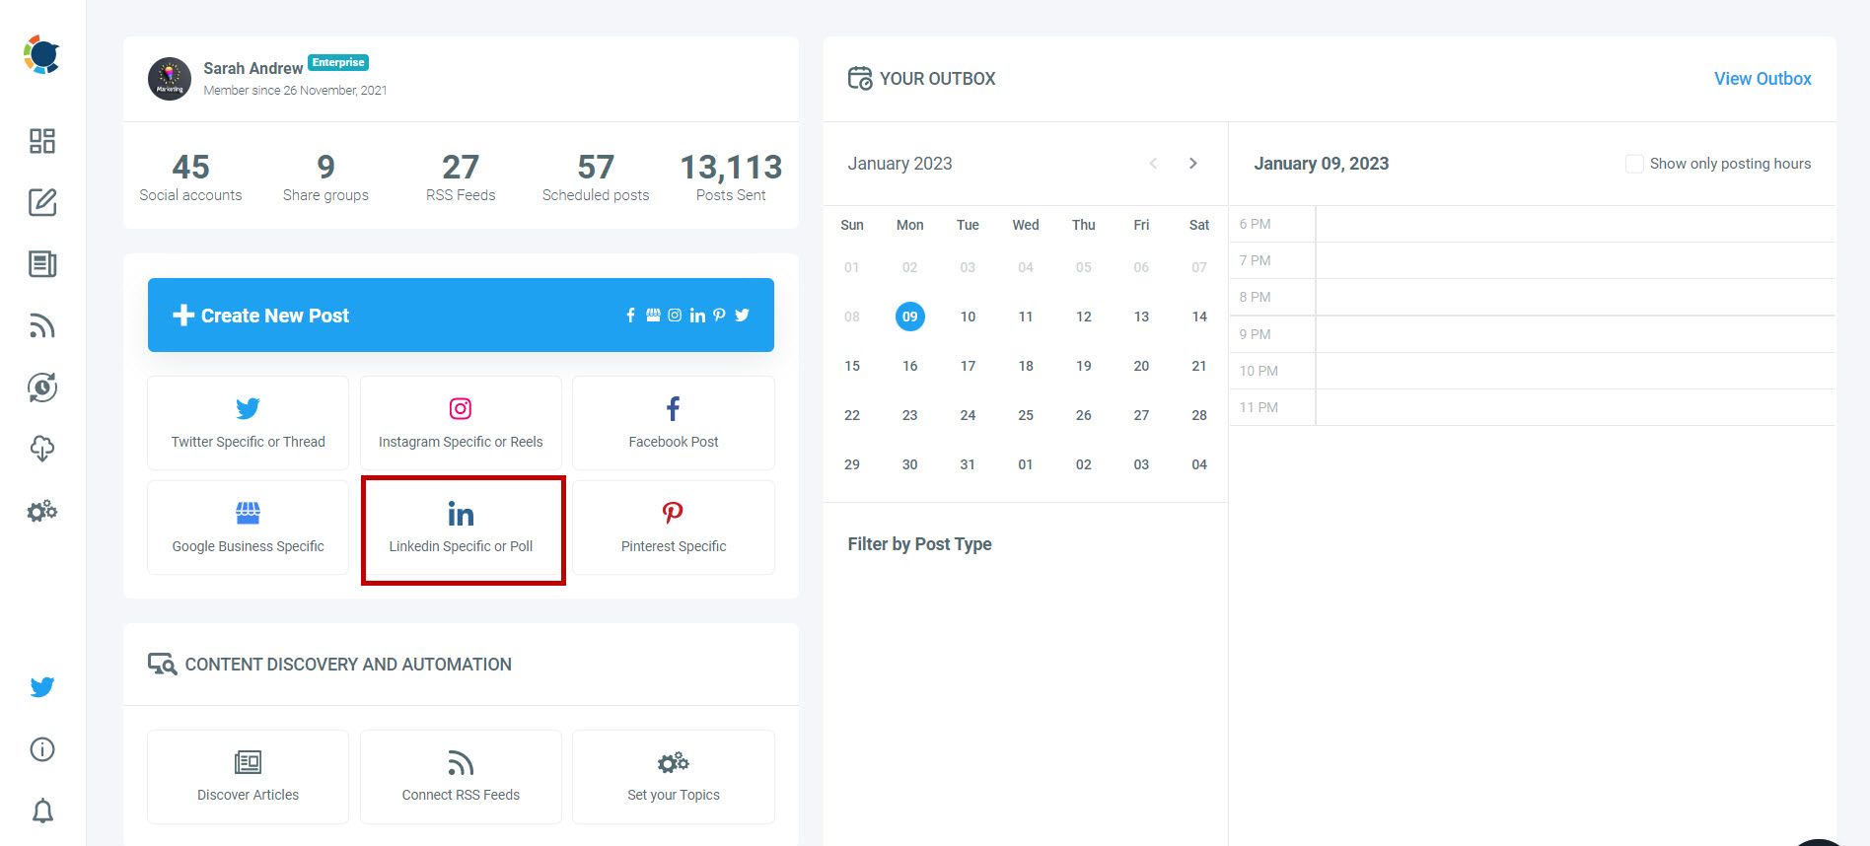Enable Show only posting hours checkbox
This screenshot has width=1870, height=846.
coord(1634,164)
